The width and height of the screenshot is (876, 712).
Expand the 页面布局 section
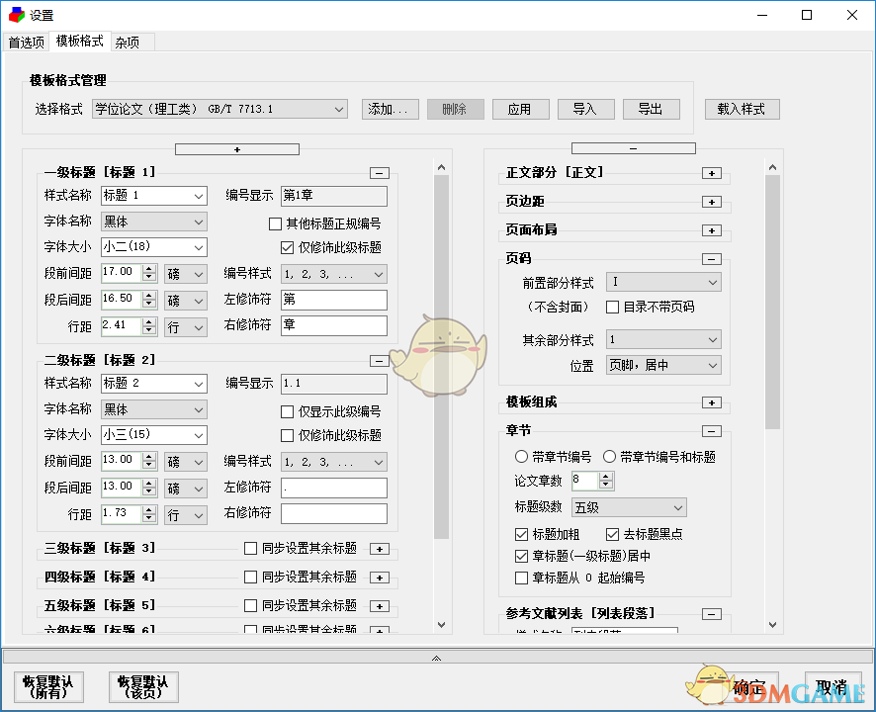point(712,228)
